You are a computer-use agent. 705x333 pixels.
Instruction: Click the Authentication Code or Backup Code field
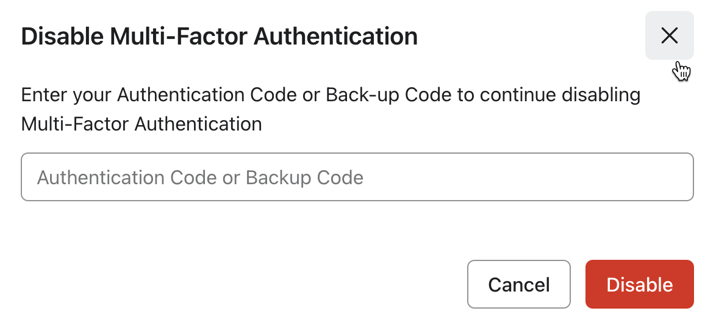pyautogui.click(x=357, y=177)
